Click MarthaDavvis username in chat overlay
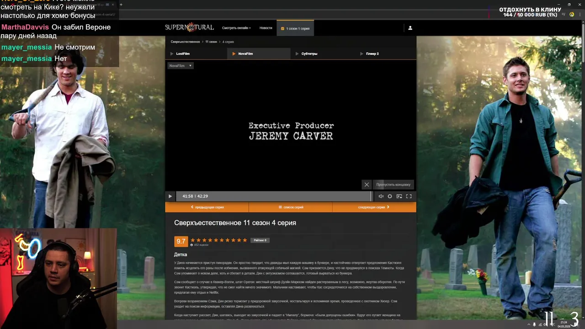Screen dimensions: 585x329 [25, 27]
